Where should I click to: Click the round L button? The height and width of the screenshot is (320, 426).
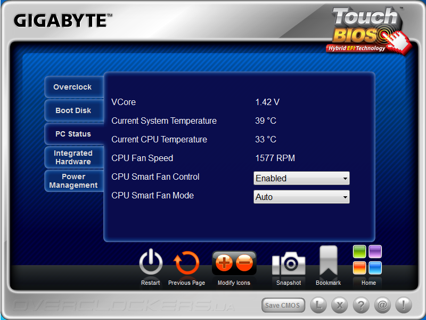tap(318, 305)
